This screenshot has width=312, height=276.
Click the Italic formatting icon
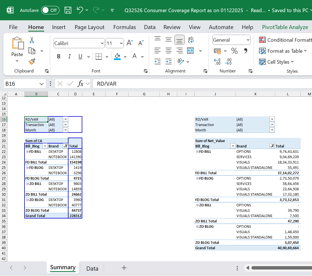(x=69, y=56)
